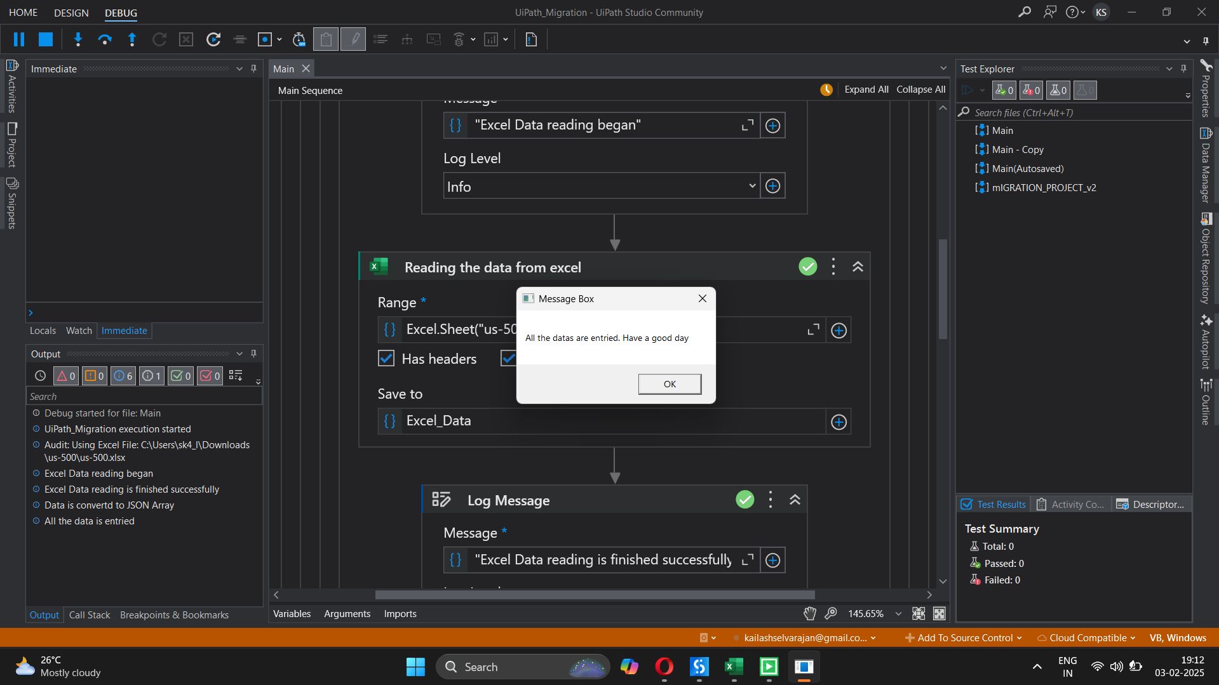The image size is (1219, 685).
Task: Click the plus icon beside Range field
Action: (x=838, y=330)
